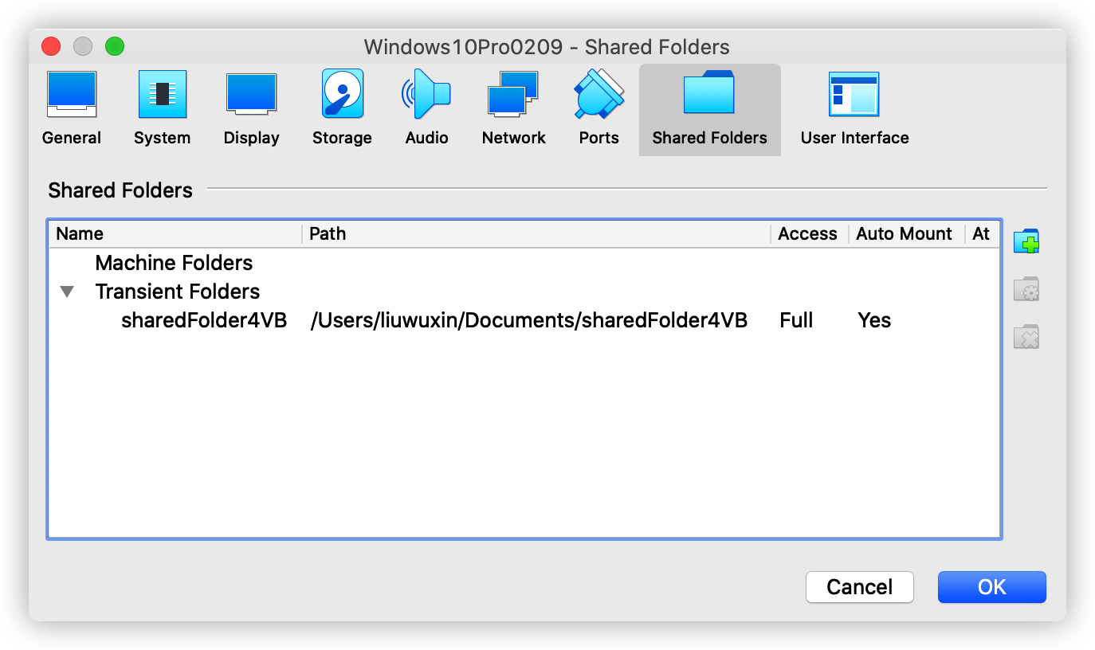Switch to Display settings

[251, 109]
